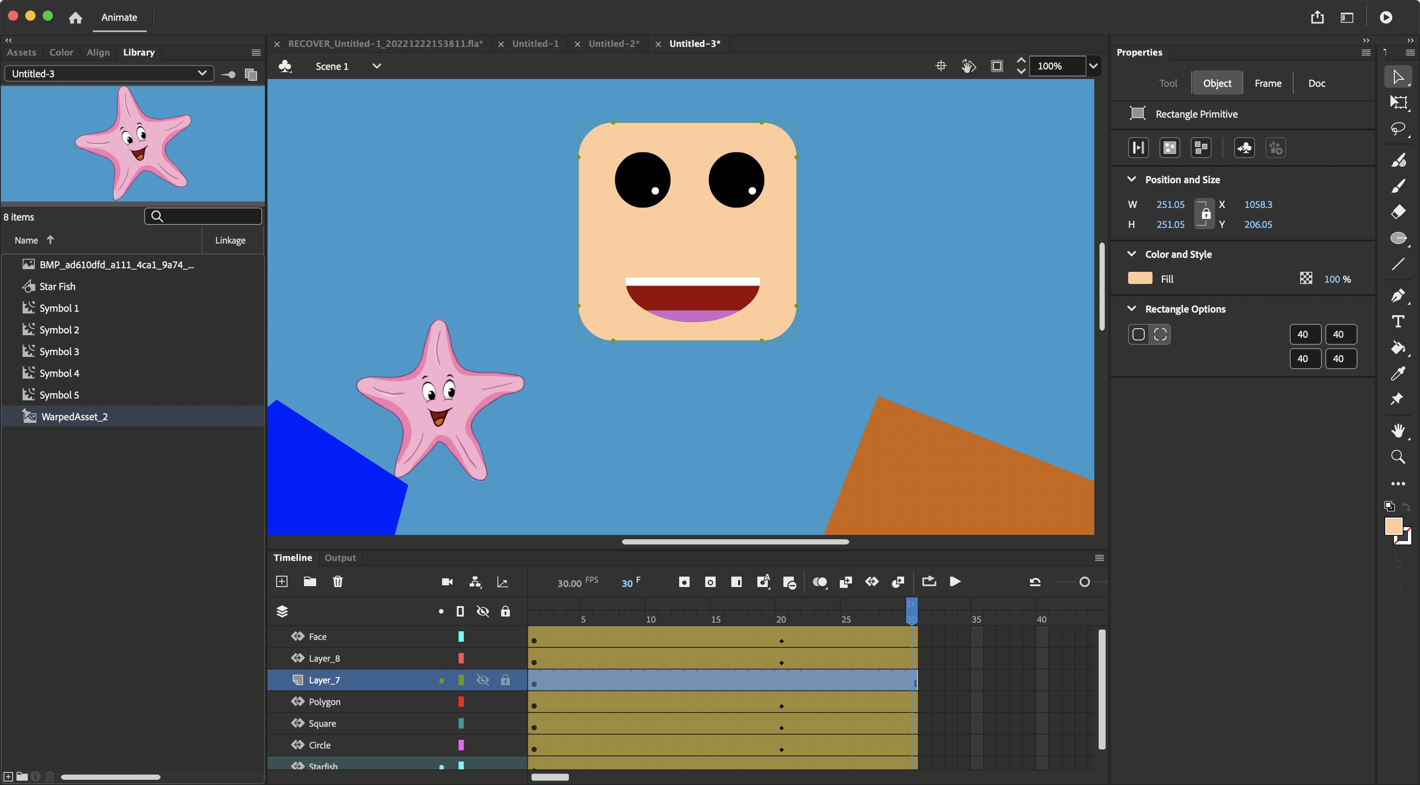Select the Lasso tool
The height and width of the screenshot is (785, 1420).
click(x=1397, y=129)
